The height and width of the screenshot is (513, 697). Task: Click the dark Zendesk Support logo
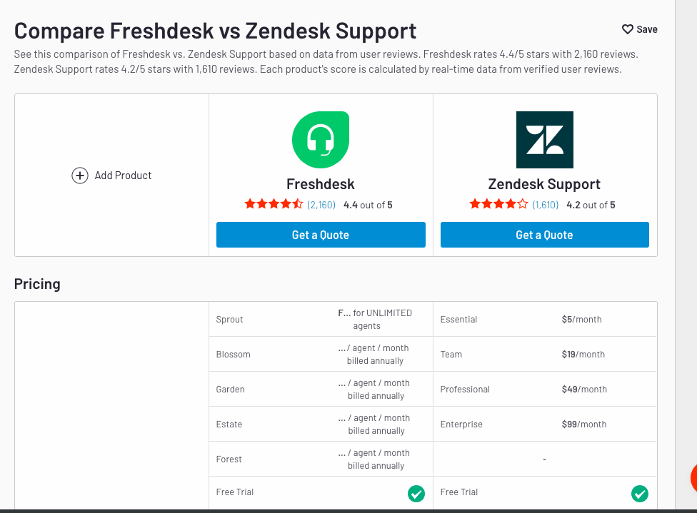click(544, 140)
